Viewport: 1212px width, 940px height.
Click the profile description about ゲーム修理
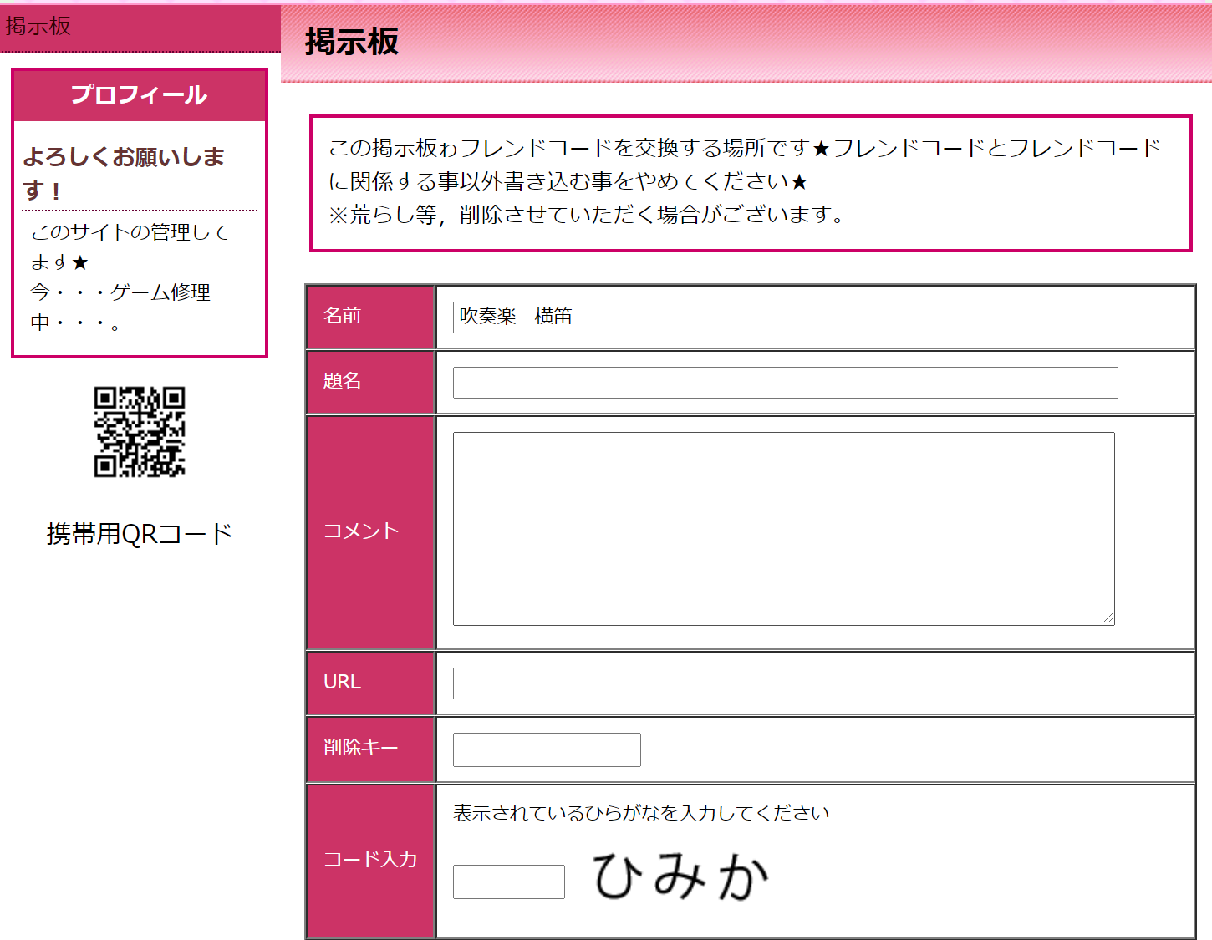click(130, 277)
